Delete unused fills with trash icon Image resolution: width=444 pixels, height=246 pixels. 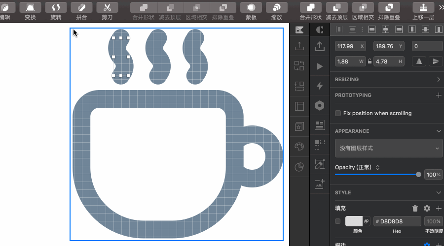[415, 209]
